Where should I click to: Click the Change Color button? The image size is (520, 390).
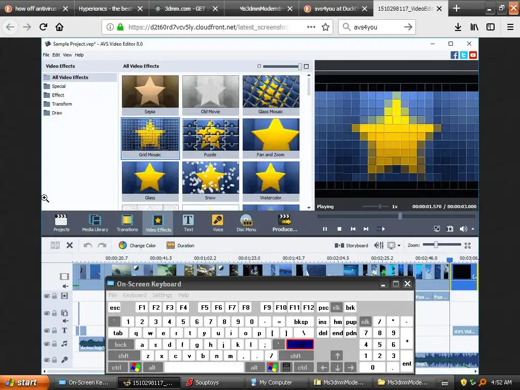pos(137,245)
